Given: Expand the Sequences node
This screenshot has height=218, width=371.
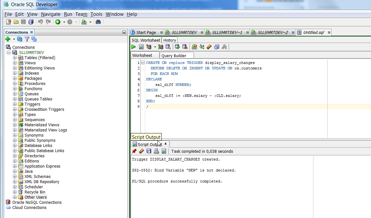Looking at the screenshot, I should coord(15,120).
